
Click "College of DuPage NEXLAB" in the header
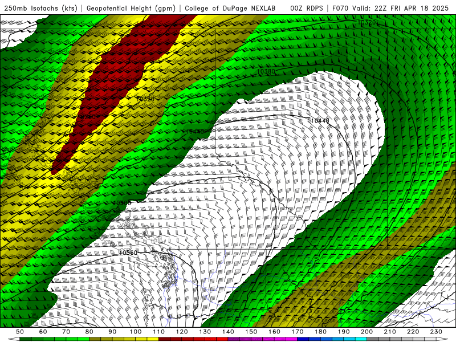(230, 9)
